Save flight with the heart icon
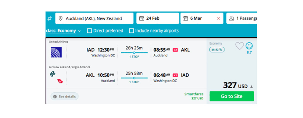This screenshot has width=303, height=118. click(x=240, y=46)
